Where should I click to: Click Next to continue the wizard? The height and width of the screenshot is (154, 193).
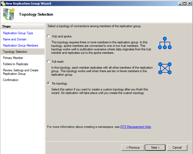pos(155,148)
